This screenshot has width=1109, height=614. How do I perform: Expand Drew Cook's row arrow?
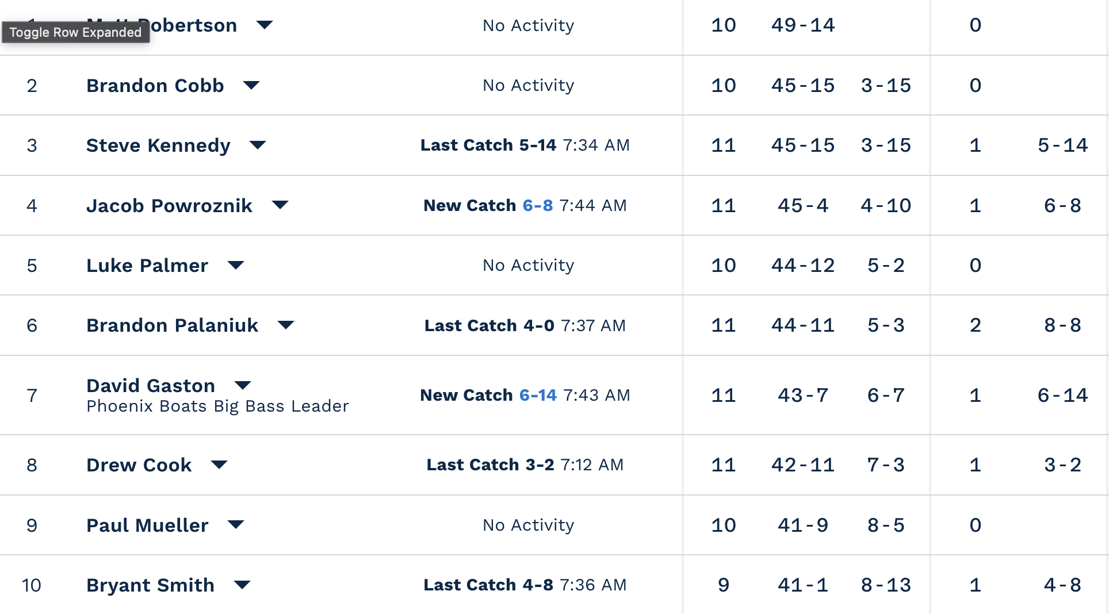(219, 465)
